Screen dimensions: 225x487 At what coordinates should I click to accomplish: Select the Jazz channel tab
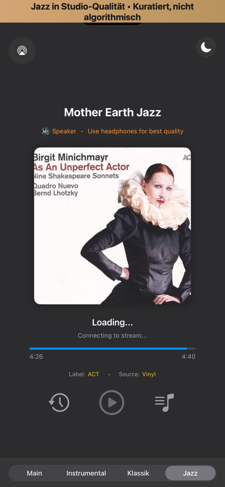[x=190, y=473]
